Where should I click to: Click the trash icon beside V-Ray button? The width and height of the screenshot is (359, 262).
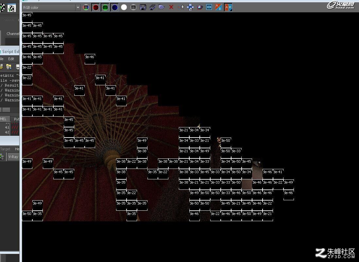click(2, 157)
